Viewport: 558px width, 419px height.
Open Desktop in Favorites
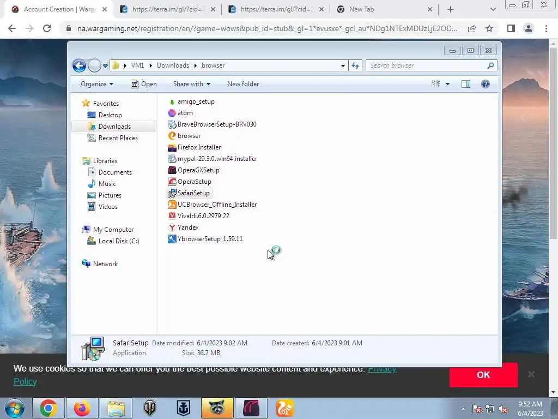click(x=110, y=115)
